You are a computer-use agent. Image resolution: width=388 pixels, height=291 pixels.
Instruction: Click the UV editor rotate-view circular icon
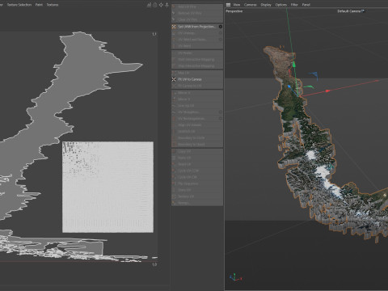point(155,5)
